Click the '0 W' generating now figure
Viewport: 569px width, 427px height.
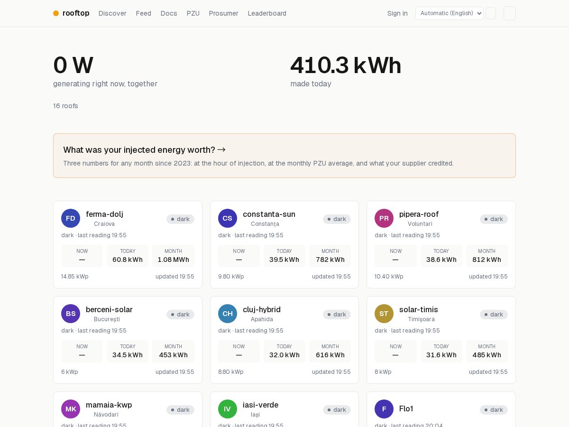73,65
